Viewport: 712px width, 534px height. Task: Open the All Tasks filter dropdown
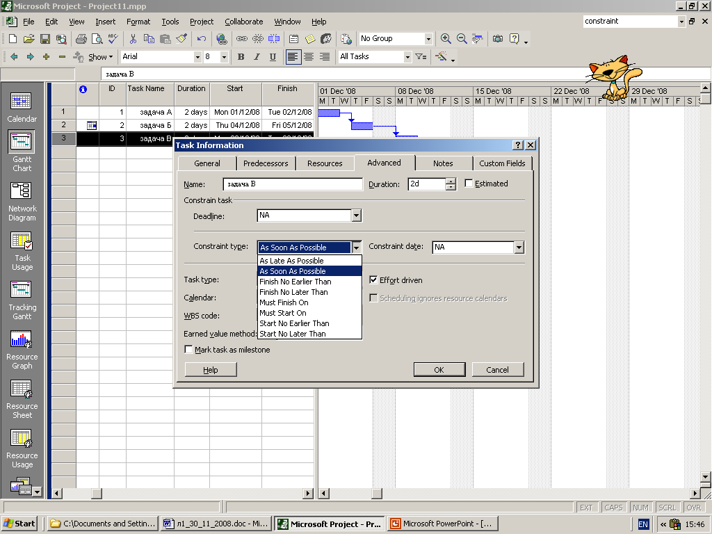point(407,57)
